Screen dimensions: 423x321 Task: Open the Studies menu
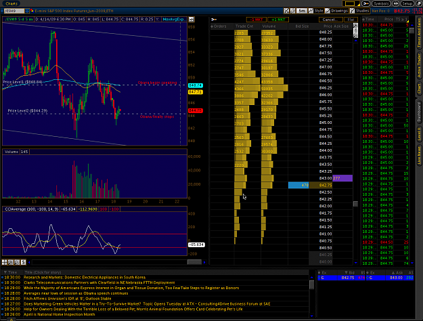pos(359,11)
